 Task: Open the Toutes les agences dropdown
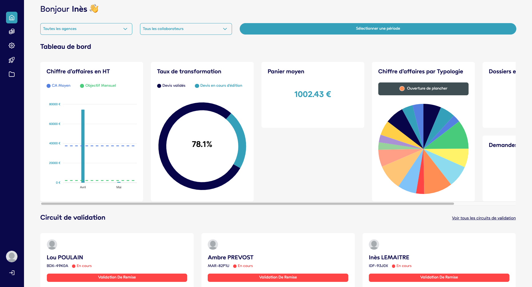86,29
